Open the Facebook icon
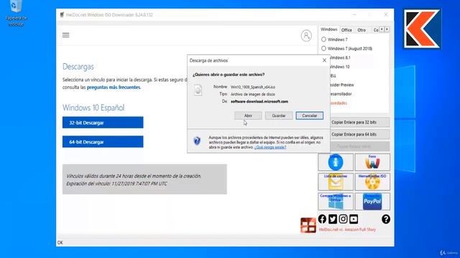Viewport: 460px width, 258px height. coord(322,219)
